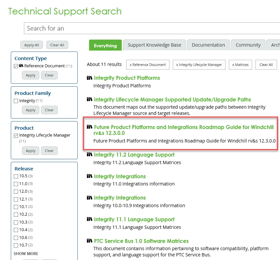280x260 pixels.
Task: Switch to Support Knowledge Base tab
Action: click(154, 45)
